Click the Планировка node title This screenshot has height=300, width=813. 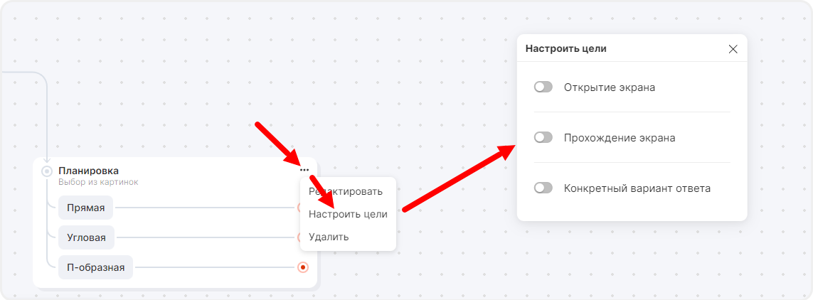88,171
